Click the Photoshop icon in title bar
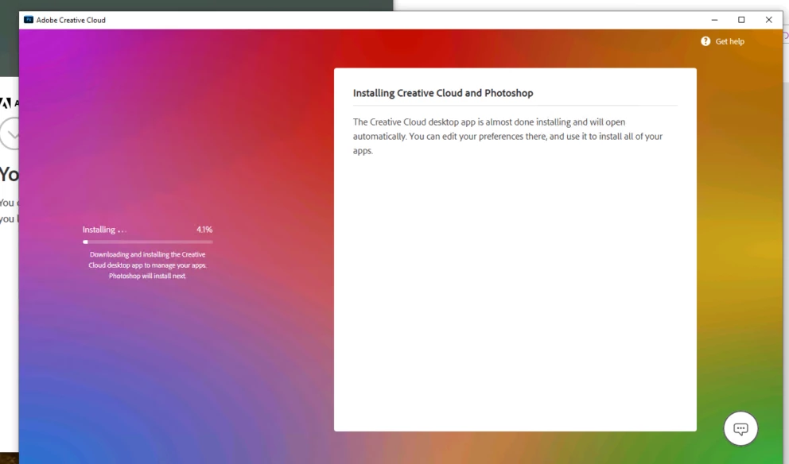 [29, 20]
